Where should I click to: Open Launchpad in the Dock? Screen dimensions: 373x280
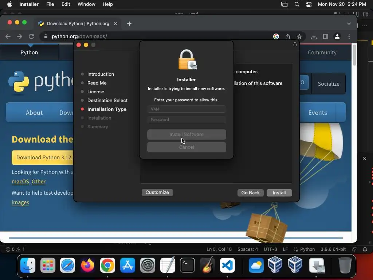[48, 265]
